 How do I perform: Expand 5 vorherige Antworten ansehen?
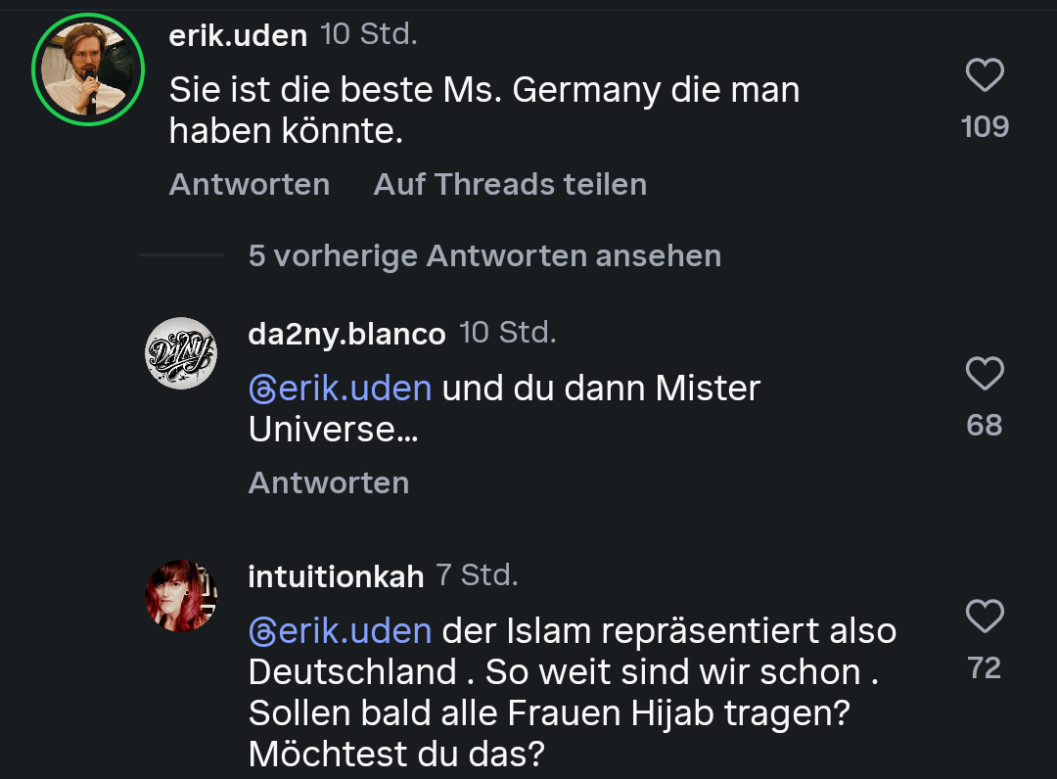coord(484,256)
